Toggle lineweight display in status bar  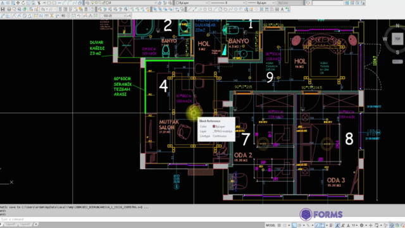pos(331,225)
